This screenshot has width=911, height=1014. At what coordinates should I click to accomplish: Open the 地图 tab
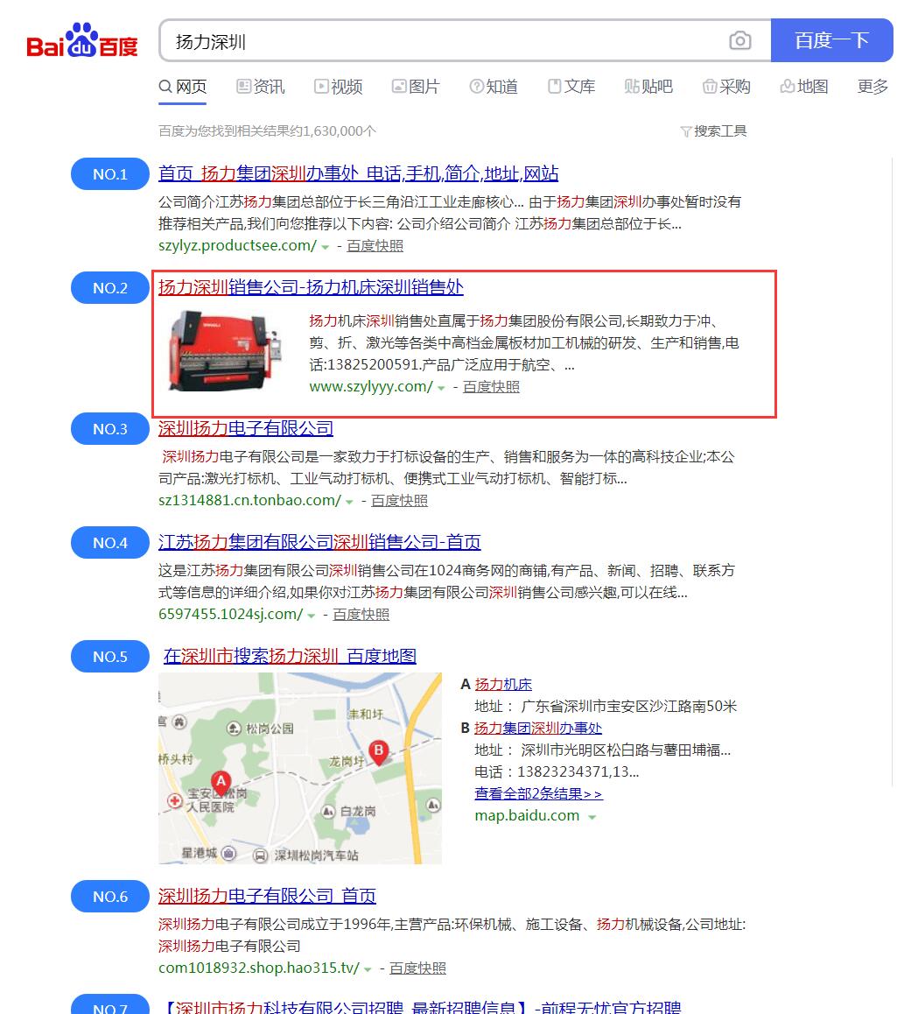(803, 87)
